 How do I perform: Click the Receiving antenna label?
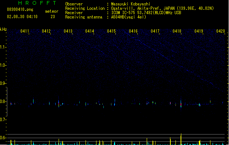(x=84, y=17)
